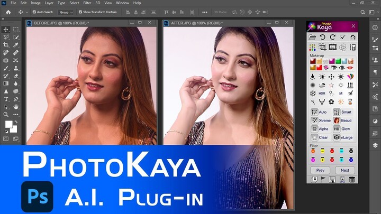Image resolution: width=381 pixels, height=214 pixels.
Task: Toggle Show Transform Controls checkbox
Action: 80,12
